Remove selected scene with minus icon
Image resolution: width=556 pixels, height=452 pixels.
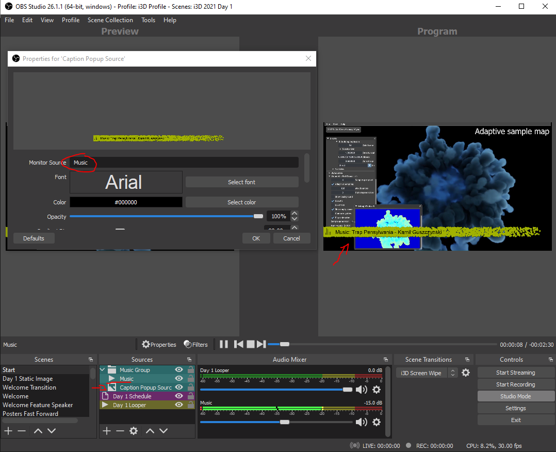[22, 431]
